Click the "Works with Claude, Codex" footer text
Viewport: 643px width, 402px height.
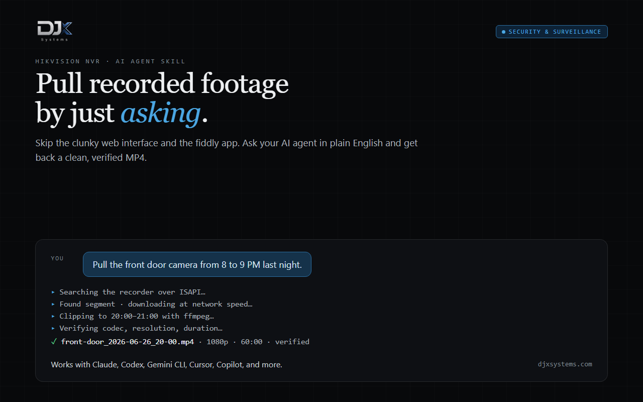click(167, 364)
